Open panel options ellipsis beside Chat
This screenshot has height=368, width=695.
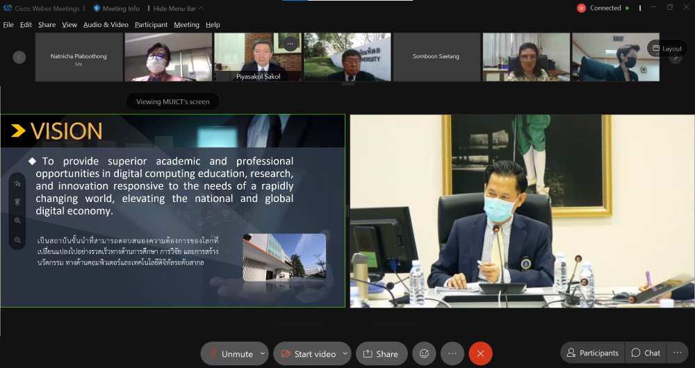676,353
